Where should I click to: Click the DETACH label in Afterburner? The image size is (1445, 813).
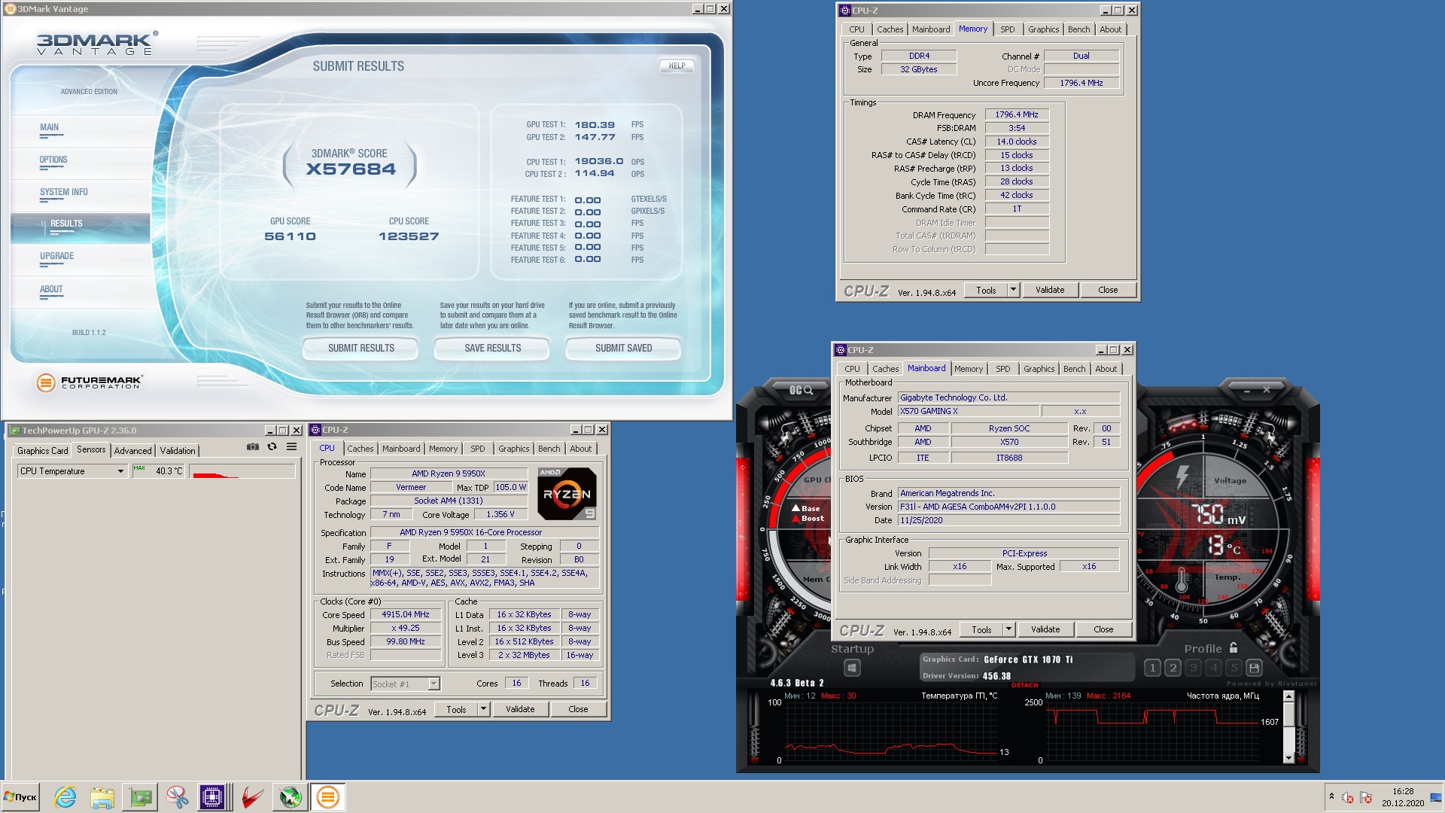click(1024, 685)
